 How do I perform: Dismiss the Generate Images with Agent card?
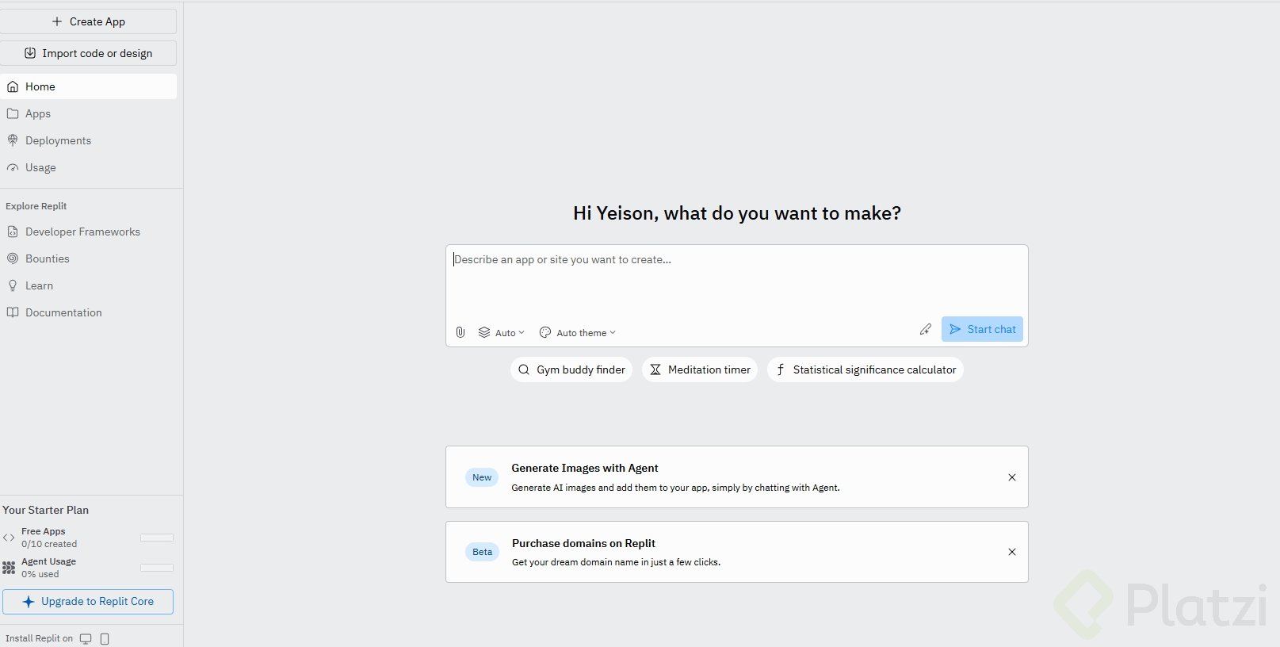tap(1012, 477)
